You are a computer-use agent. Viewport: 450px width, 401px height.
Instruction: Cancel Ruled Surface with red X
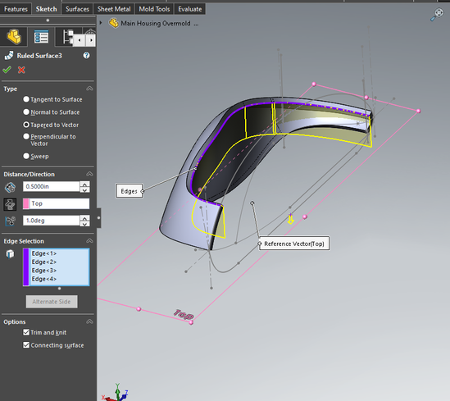pyautogui.click(x=21, y=70)
